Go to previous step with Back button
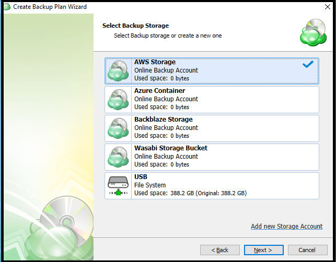This screenshot has width=336, height=262. click(219, 250)
